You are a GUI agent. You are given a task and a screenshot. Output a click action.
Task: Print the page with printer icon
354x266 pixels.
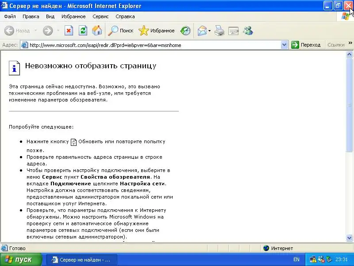[219, 31]
